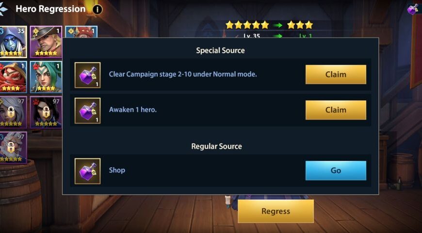Choose the cowboy hat hero portrait
The height and width of the screenshot is (233, 422).
tap(46, 42)
